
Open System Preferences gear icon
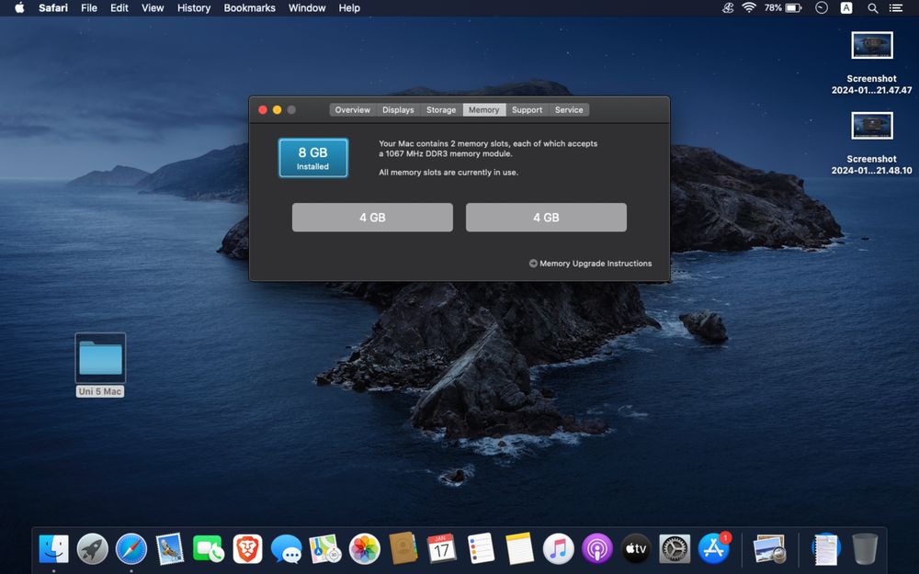(x=675, y=549)
